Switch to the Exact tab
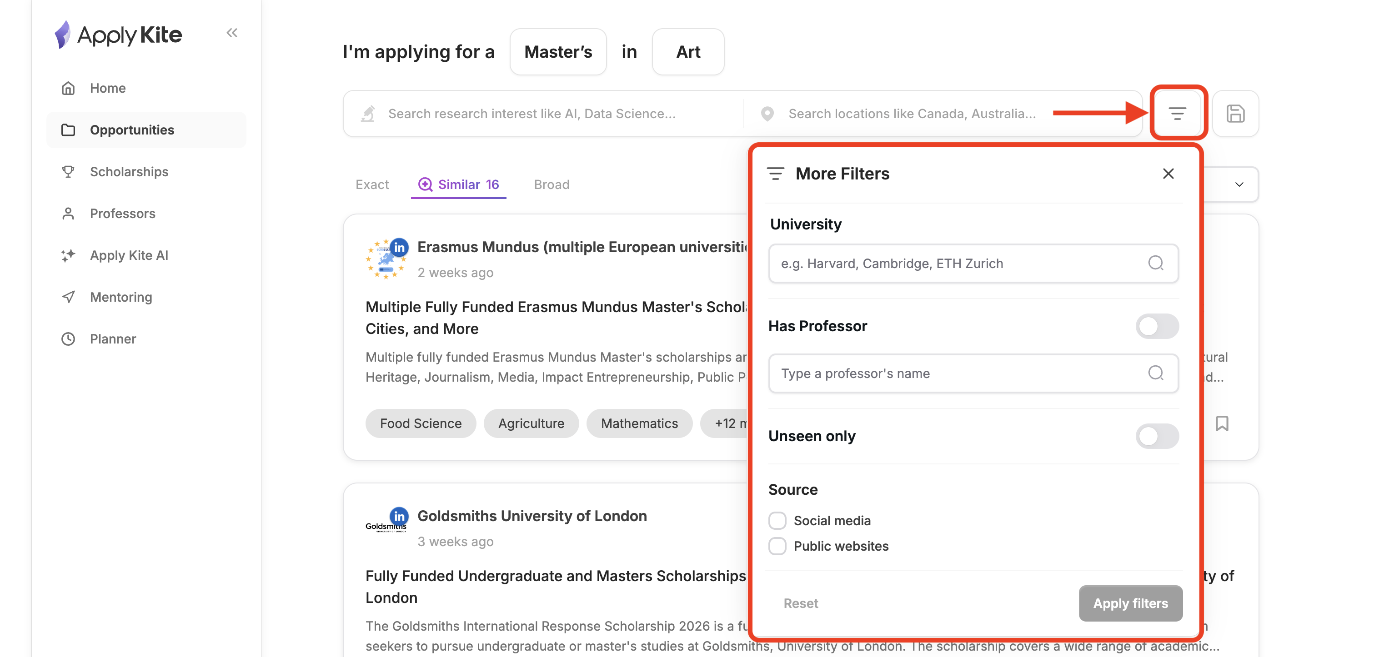Image resolution: width=1374 pixels, height=657 pixels. pos(372,184)
